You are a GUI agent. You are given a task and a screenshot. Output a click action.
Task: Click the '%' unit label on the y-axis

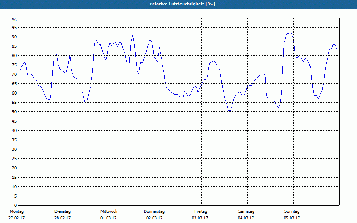tap(14, 20)
